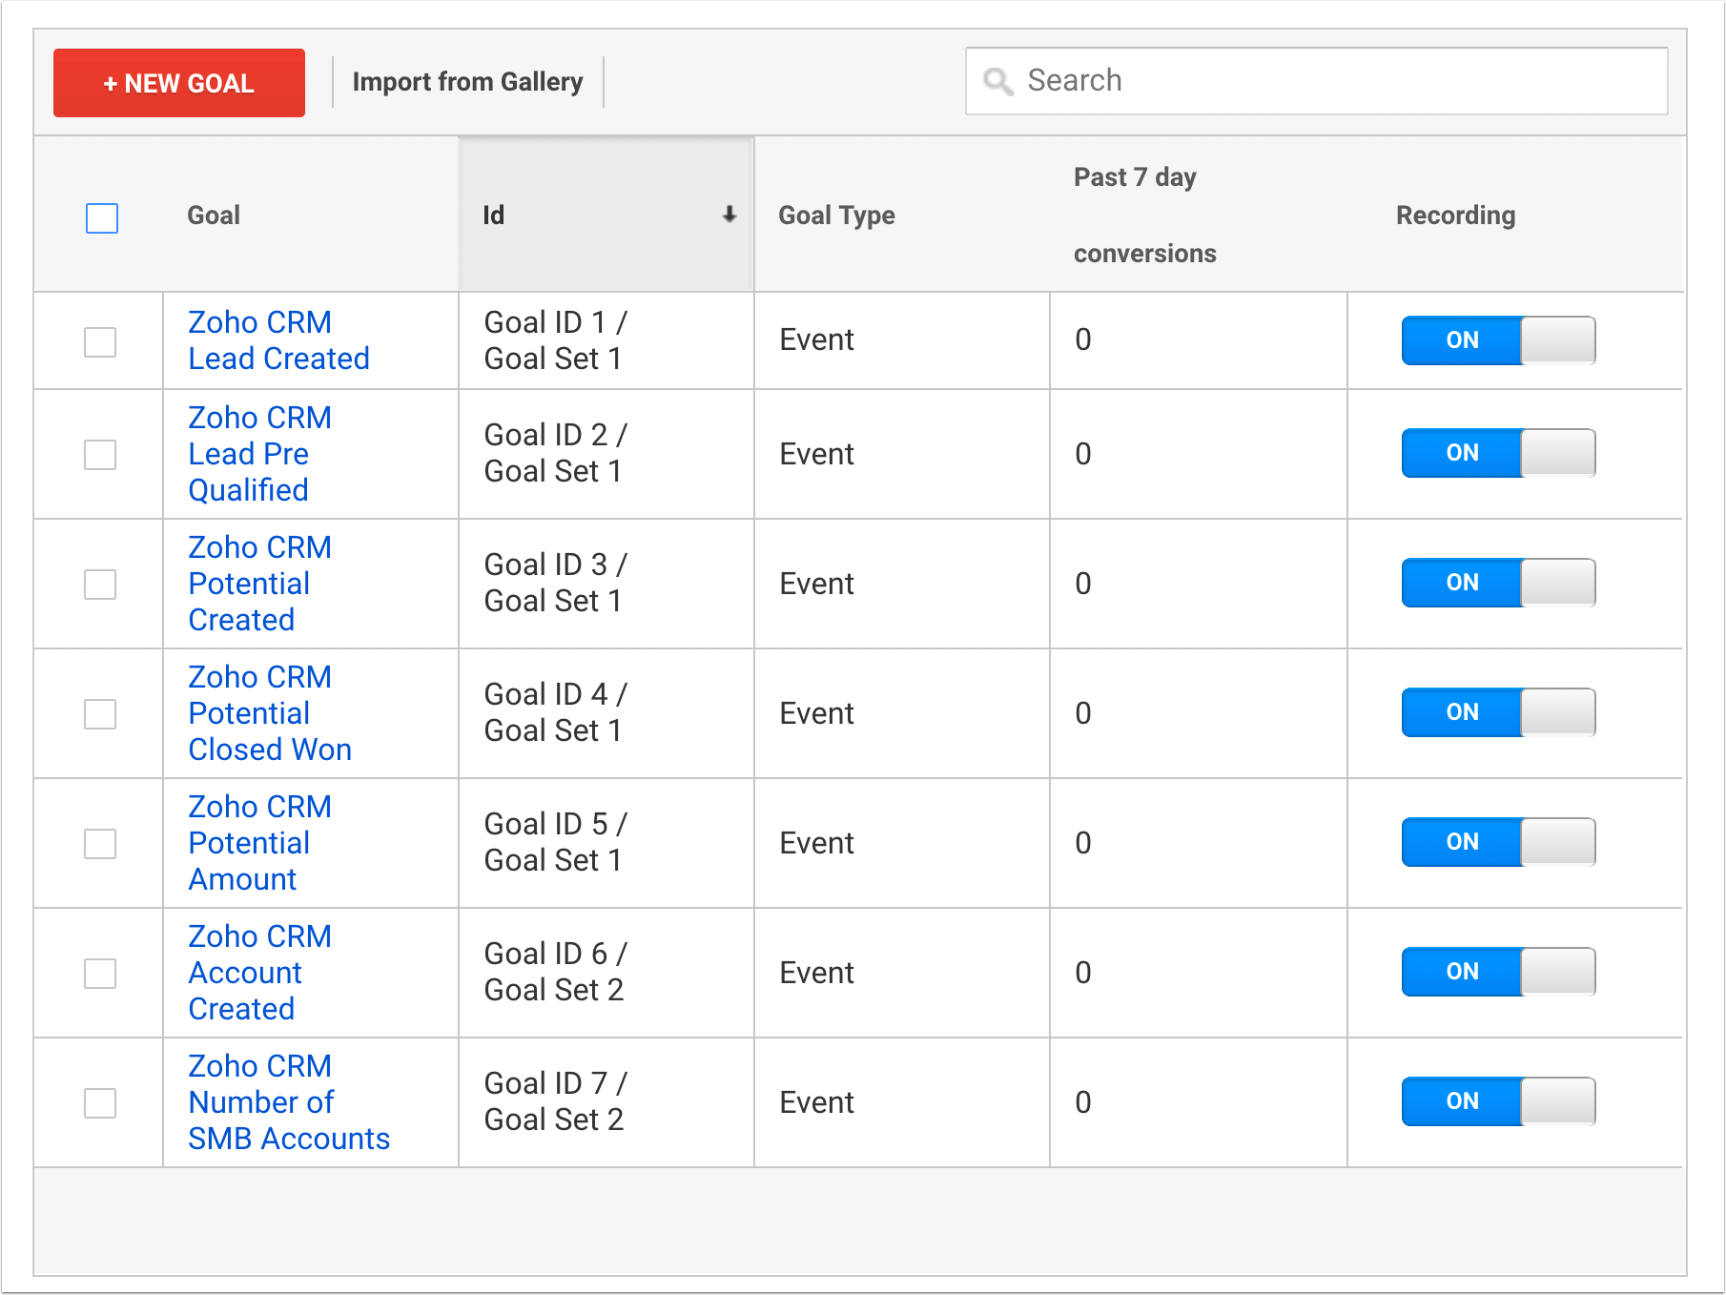Image resolution: width=1726 pixels, height=1295 pixels.
Task: Switch off recording for Goal ID 7
Action: tap(1497, 1101)
